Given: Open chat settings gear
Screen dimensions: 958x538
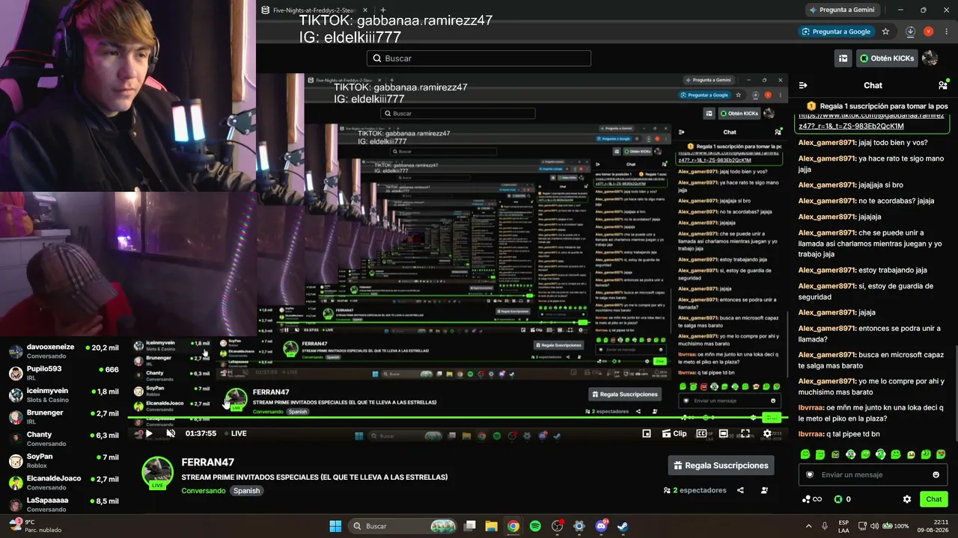Looking at the screenshot, I should coord(907,499).
